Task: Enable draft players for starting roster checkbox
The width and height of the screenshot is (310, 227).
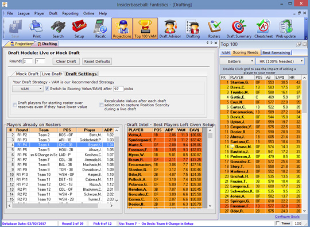Action: coord(14,105)
